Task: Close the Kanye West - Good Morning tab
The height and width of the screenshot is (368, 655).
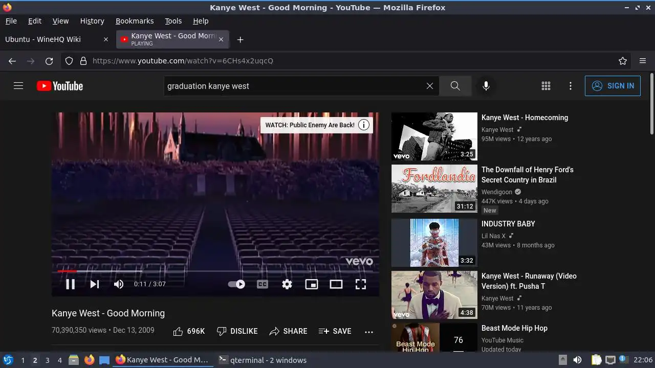Action: [x=221, y=39]
